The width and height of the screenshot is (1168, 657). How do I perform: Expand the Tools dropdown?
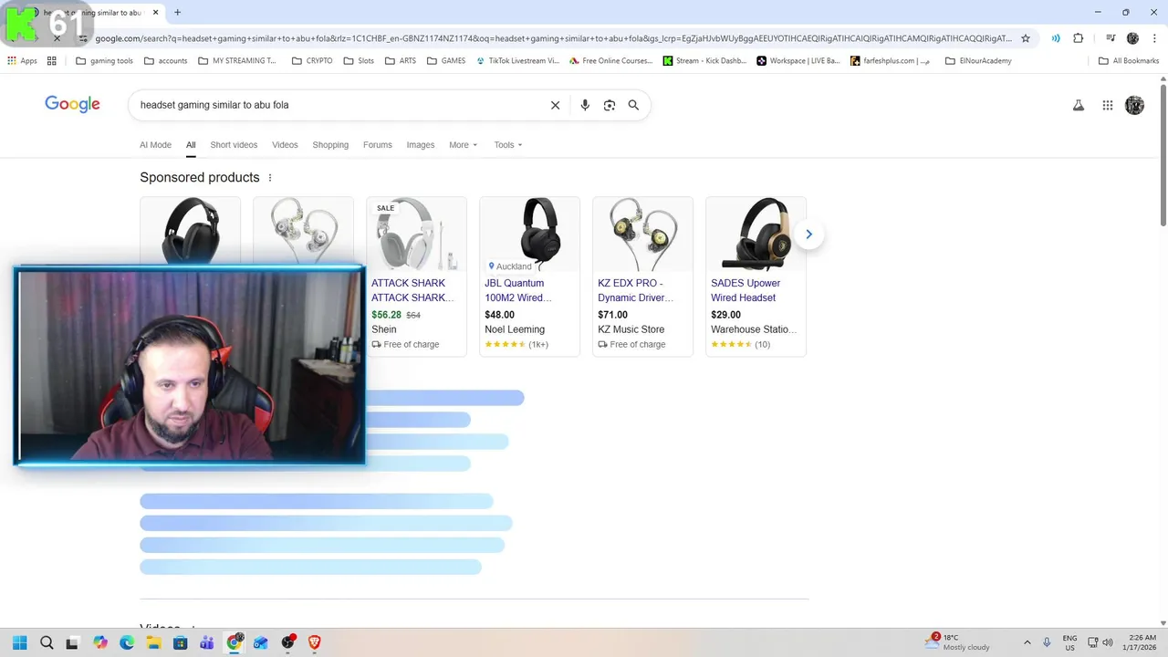coord(508,145)
